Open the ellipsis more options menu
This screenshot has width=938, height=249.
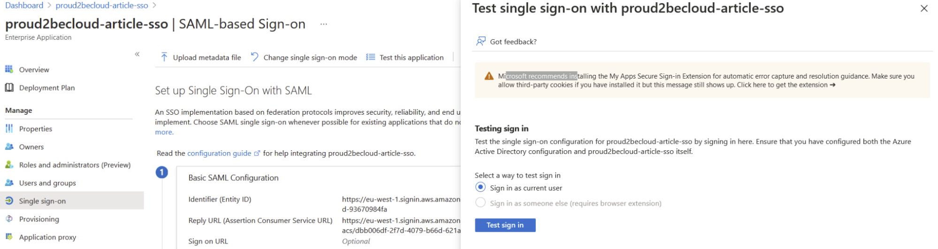tap(323, 24)
